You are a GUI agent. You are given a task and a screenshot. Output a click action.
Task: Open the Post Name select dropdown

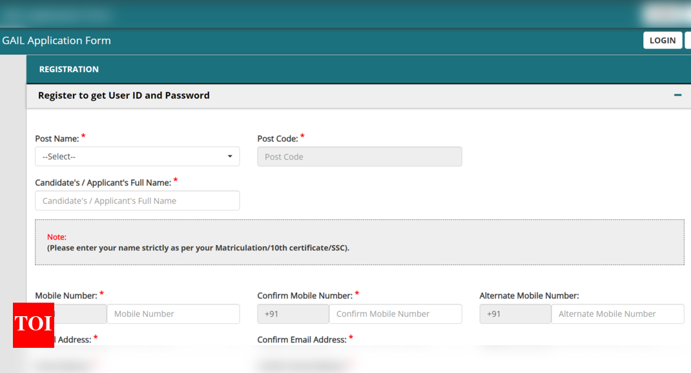pos(137,156)
